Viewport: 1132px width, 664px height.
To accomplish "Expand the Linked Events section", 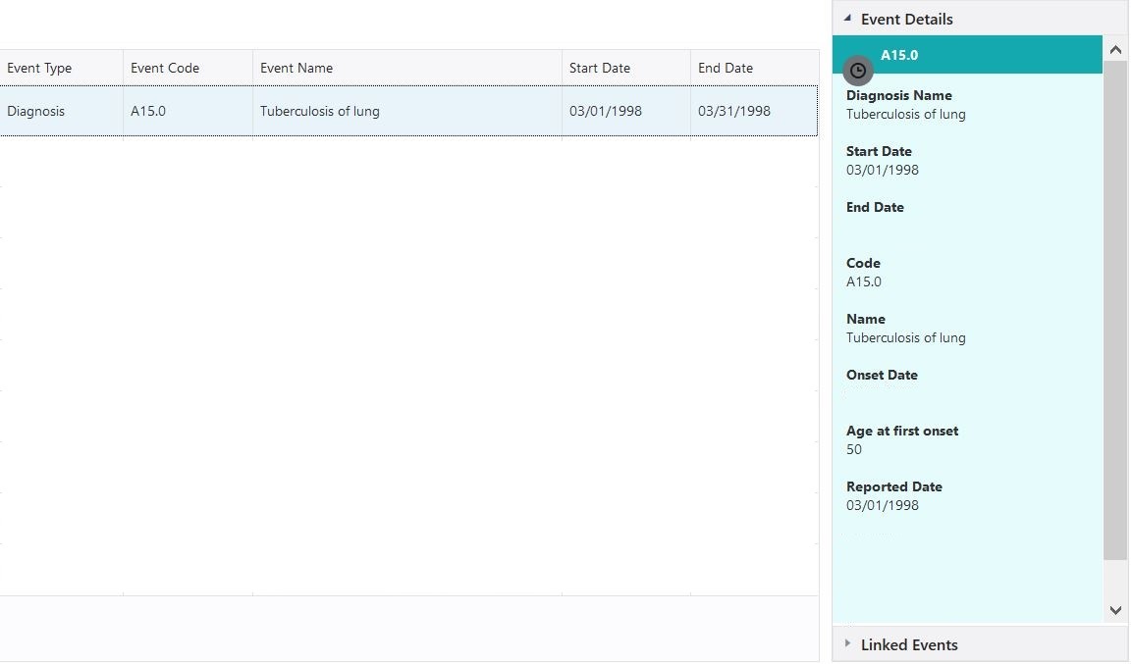I will (847, 643).
